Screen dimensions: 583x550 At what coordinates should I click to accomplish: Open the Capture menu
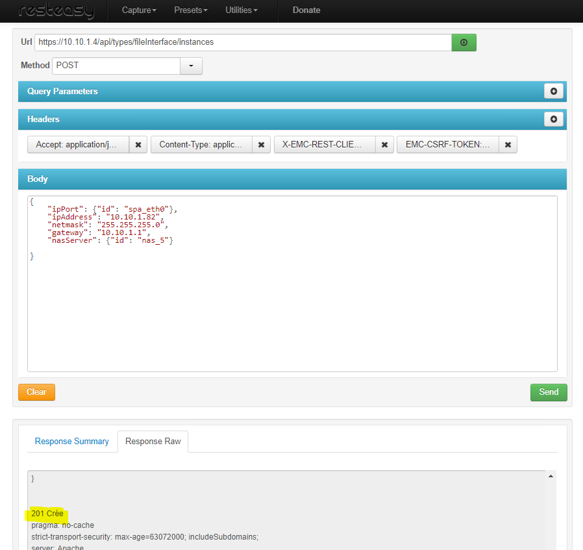tap(139, 10)
